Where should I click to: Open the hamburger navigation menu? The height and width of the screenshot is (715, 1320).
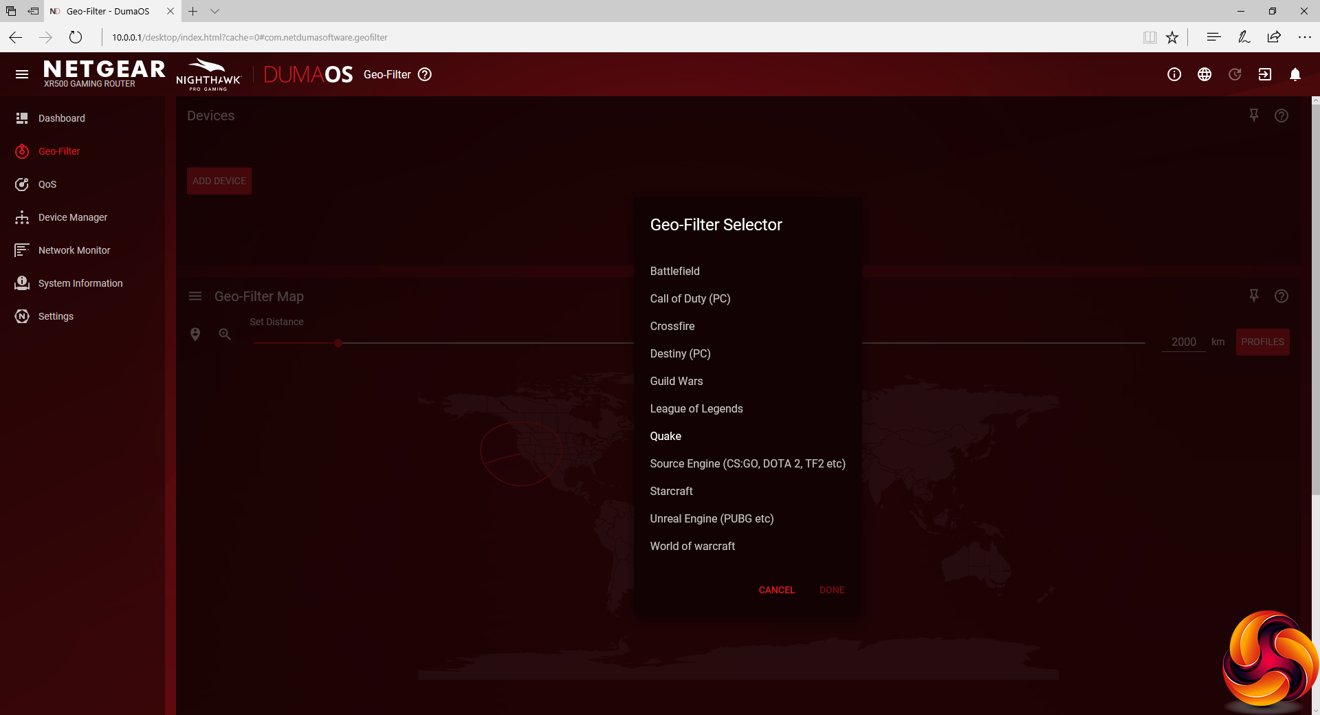(x=22, y=74)
